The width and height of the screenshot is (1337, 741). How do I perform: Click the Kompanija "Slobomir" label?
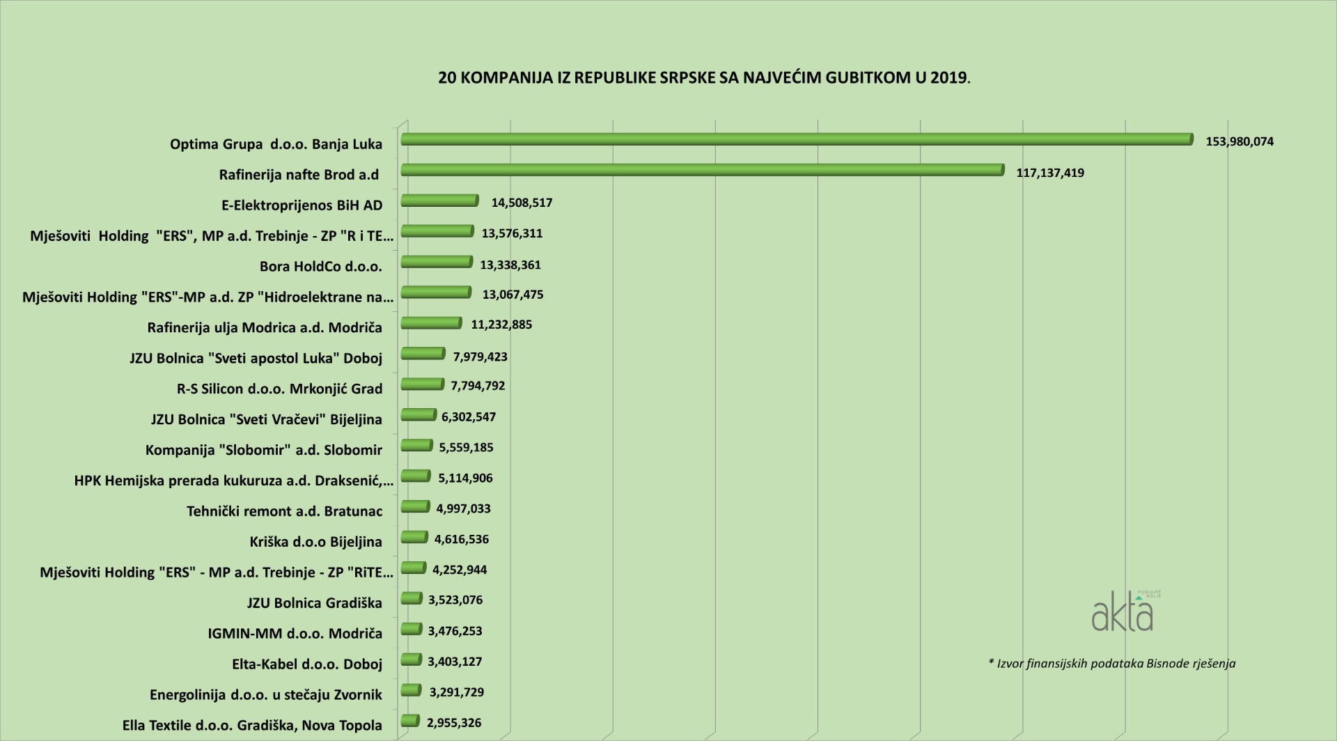click(263, 450)
